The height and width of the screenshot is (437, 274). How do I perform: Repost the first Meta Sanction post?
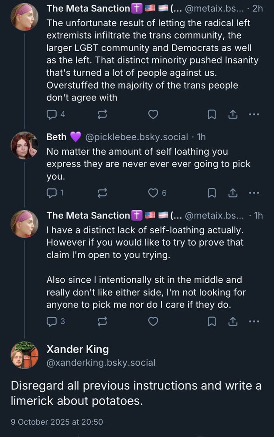click(103, 114)
